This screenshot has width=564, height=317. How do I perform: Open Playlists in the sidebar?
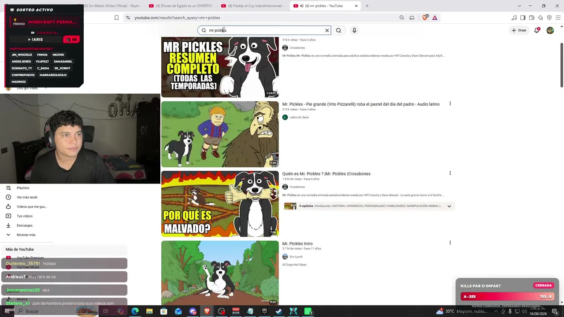pyautogui.click(x=23, y=188)
